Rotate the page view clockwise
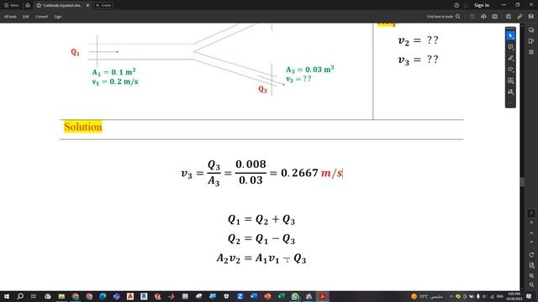This screenshot has height=302, width=538. coord(531,255)
